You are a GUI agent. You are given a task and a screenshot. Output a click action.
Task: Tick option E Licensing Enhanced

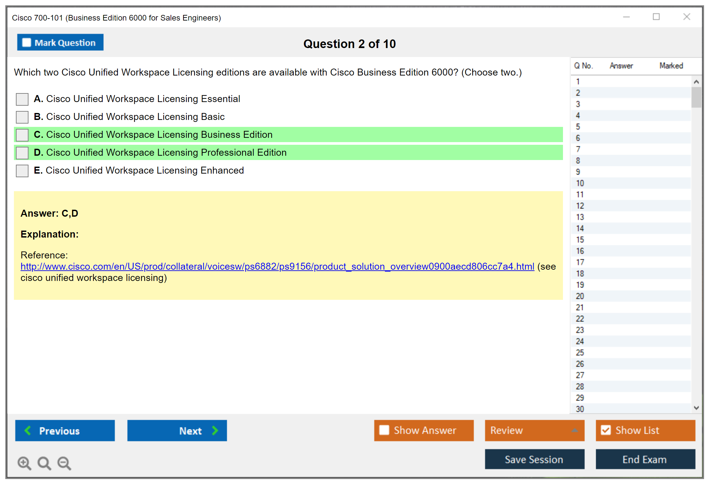tap(22, 171)
